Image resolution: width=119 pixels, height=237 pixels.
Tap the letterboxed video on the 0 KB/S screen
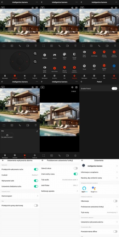point(59,119)
